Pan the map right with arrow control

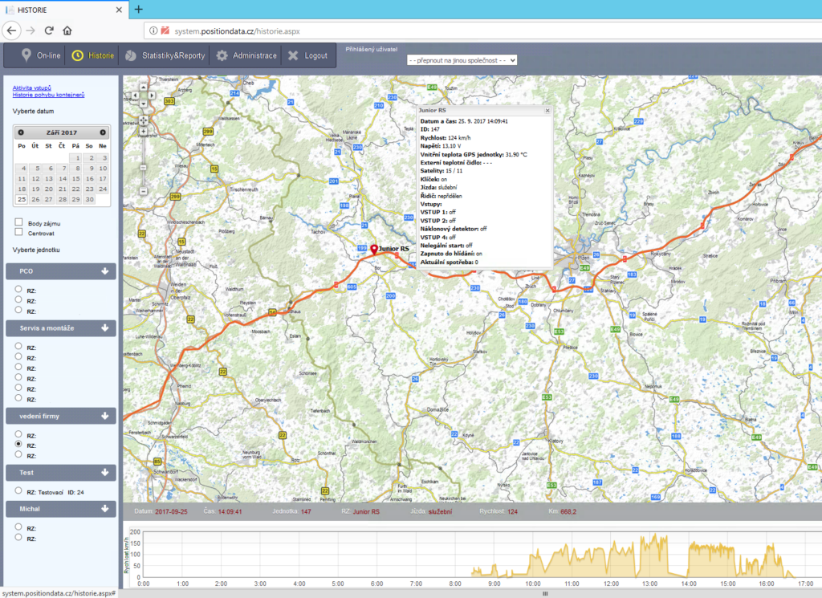[x=153, y=94]
